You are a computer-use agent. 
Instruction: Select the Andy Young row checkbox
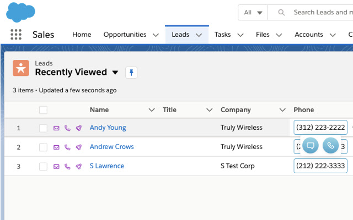(43, 128)
